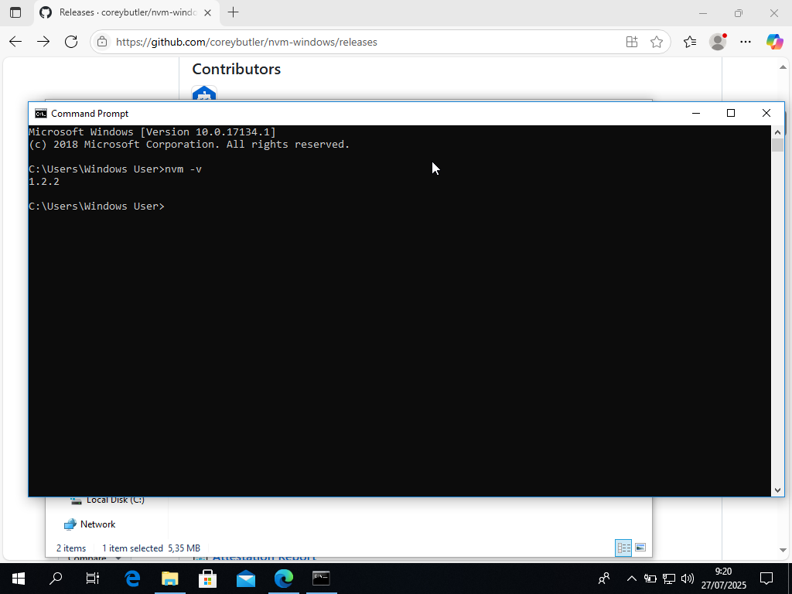Refresh the GitHub releases page

coord(71,42)
